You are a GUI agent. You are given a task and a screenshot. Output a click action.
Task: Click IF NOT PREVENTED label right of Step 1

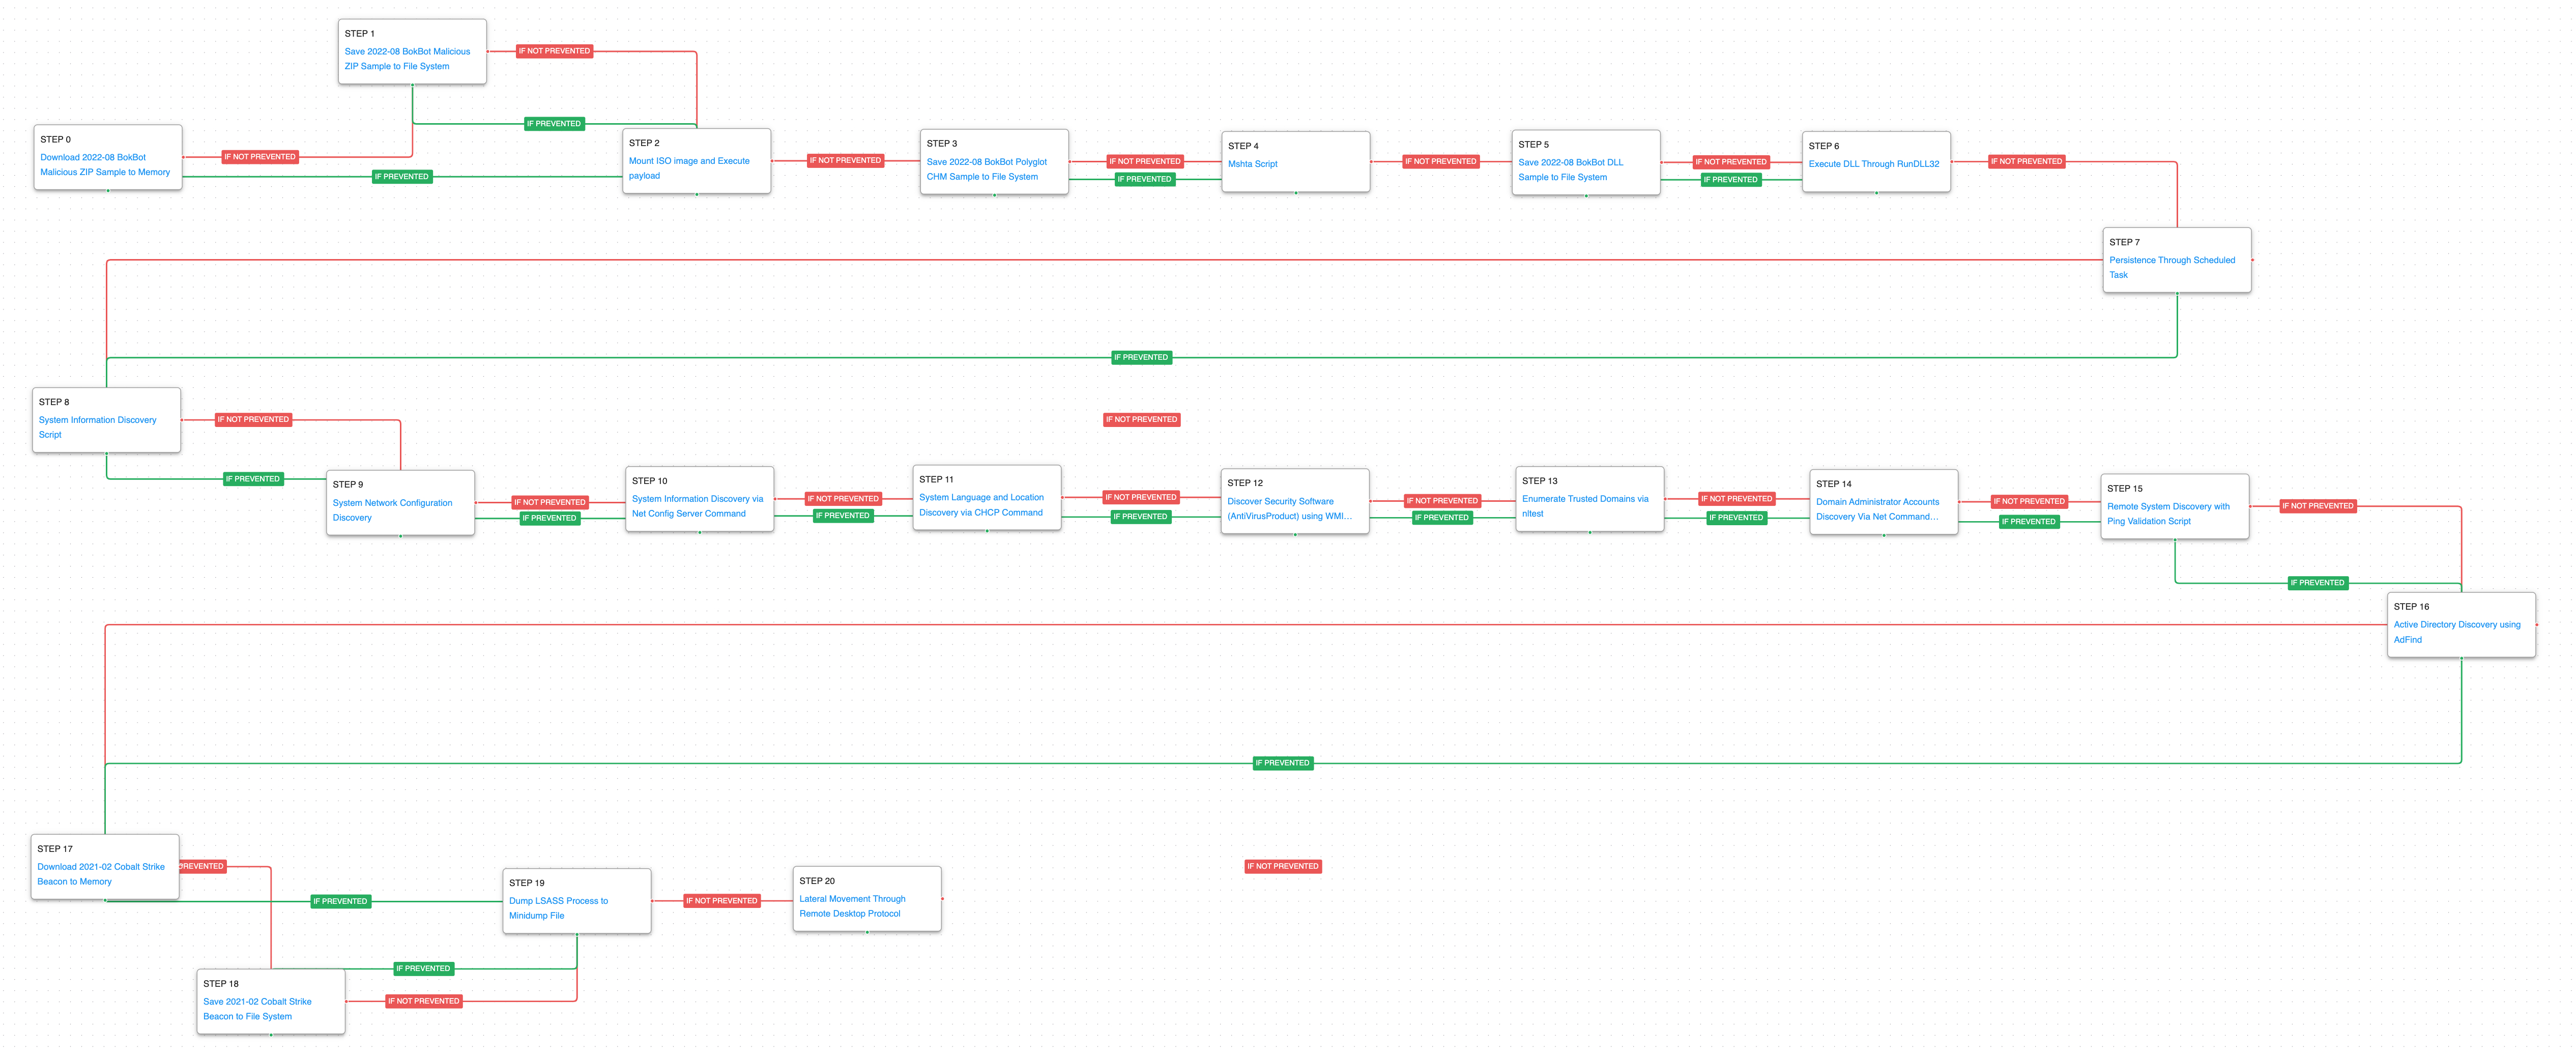click(x=554, y=51)
